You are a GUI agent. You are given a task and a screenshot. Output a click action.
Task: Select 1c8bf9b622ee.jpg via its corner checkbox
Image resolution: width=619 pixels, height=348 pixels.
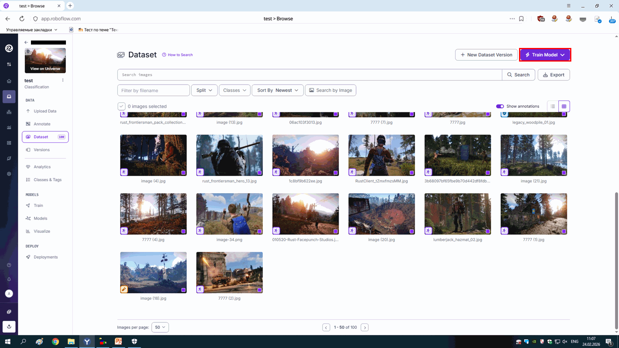(x=335, y=173)
